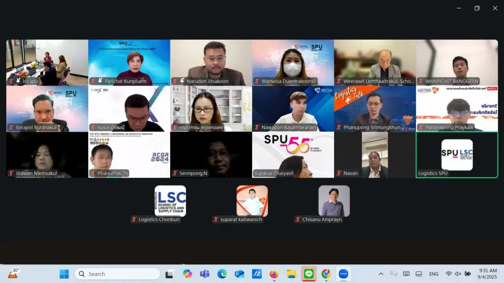504x283 pixels.
Task: Select the Logistics SPU participant tile
Action: click(457, 154)
